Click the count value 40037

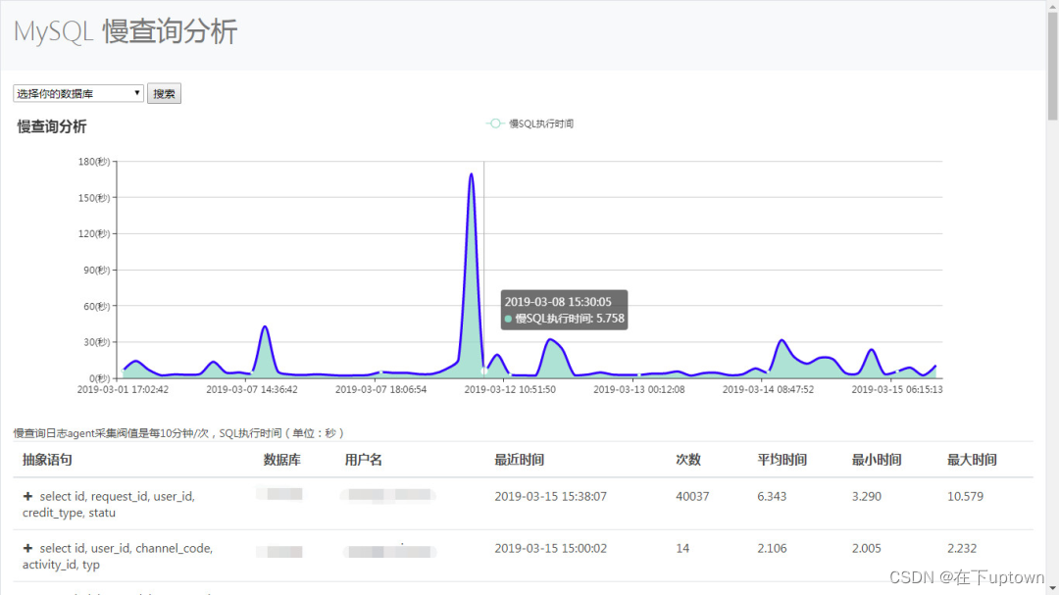[692, 496]
